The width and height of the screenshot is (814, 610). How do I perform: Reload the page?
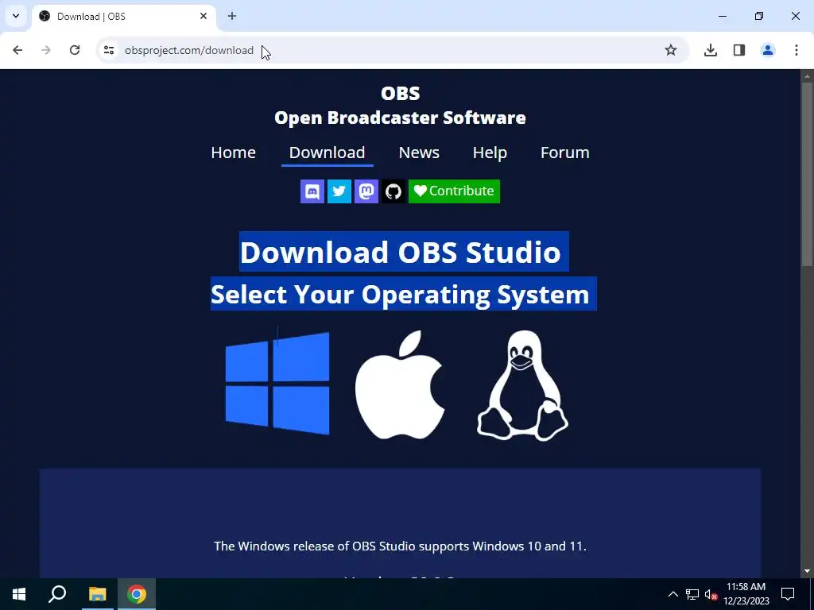coord(75,50)
